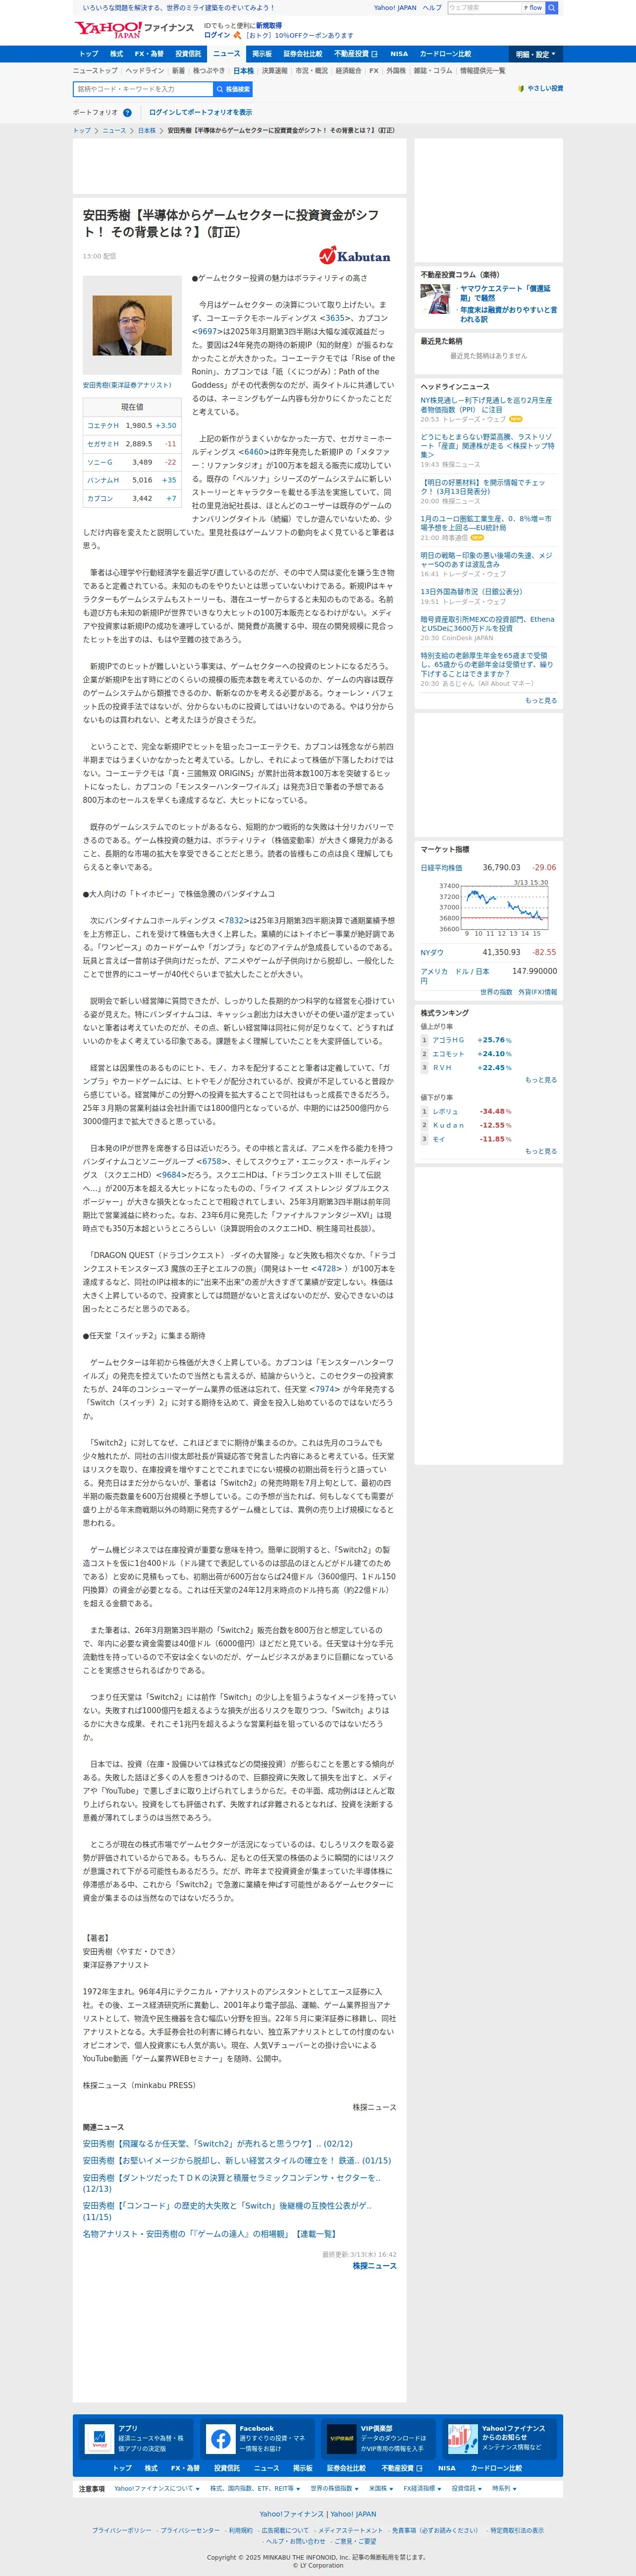
Task: Click 世界の指数 link under market chart
Action: [496, 992]
